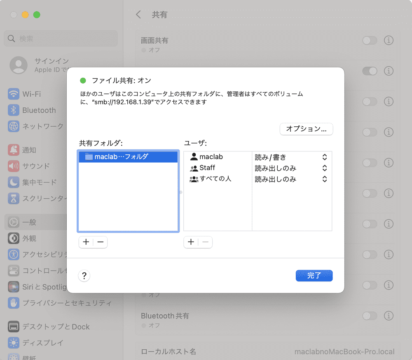Add a user with plus button

[191, 242]
